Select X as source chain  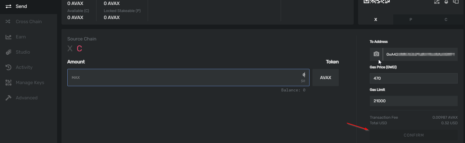click(70, 49)
